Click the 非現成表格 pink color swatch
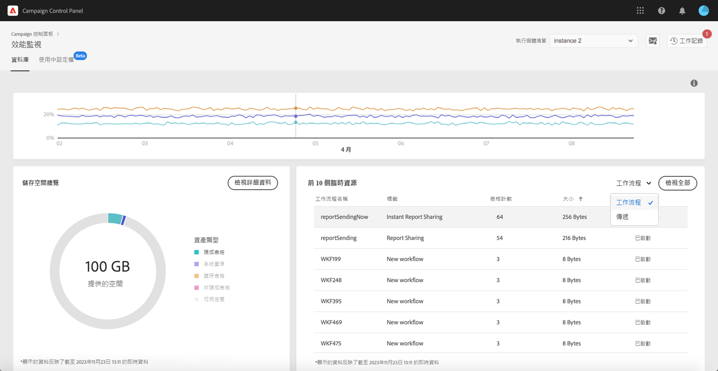The width and height of the screenshot is (718, 371). 197,288
